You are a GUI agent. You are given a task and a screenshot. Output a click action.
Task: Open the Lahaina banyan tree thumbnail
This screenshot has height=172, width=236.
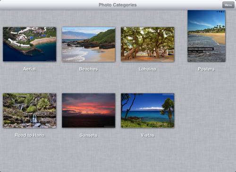tap(147, 44)
